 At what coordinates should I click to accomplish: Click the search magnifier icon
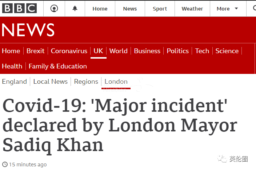coord(255,8)
